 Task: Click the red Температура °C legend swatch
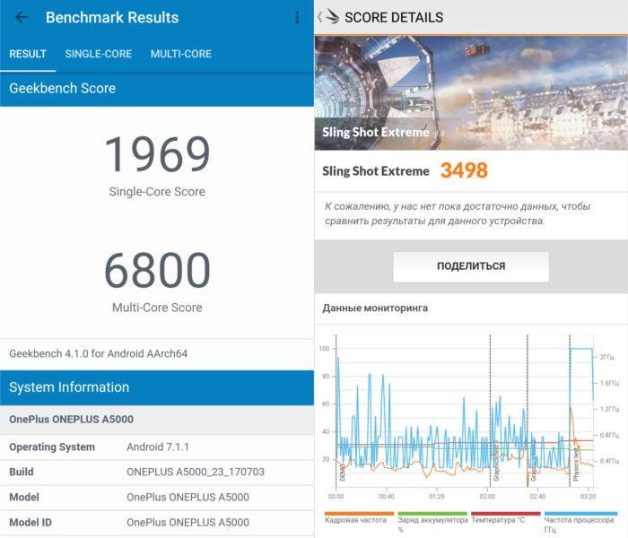click(505, 514)
